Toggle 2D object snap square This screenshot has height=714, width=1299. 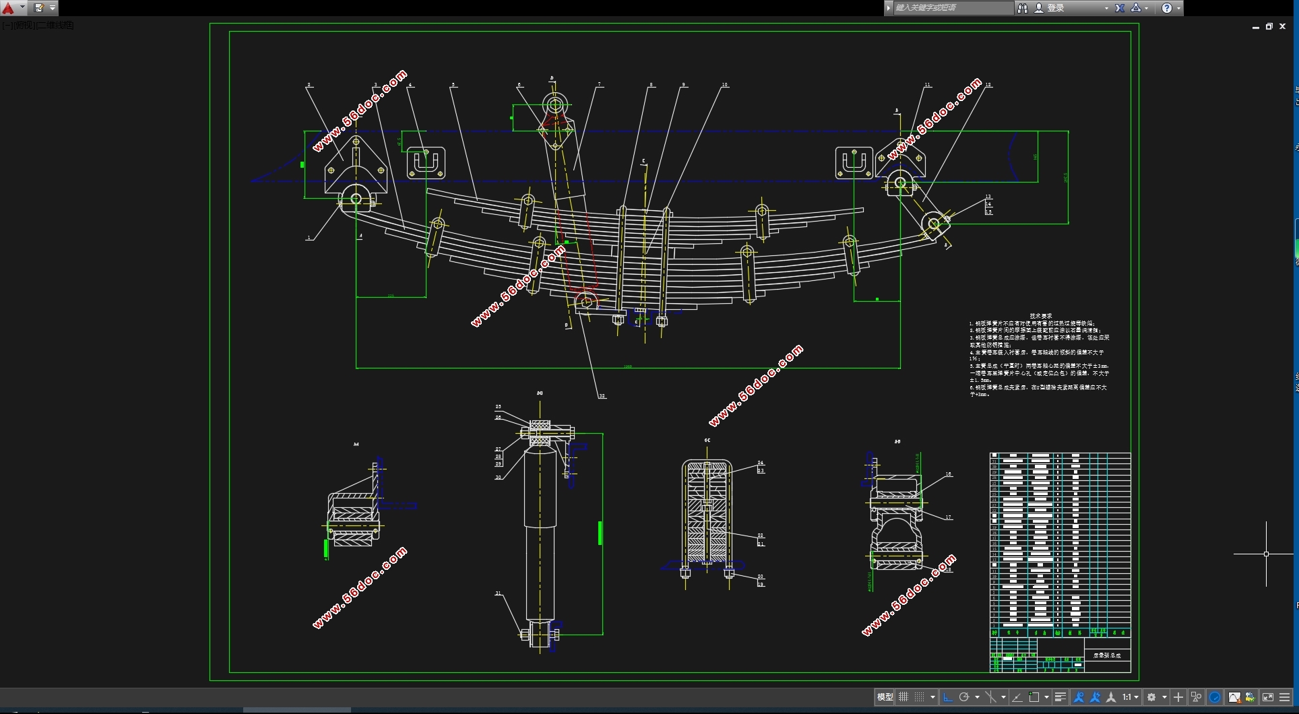[1034, 697]
